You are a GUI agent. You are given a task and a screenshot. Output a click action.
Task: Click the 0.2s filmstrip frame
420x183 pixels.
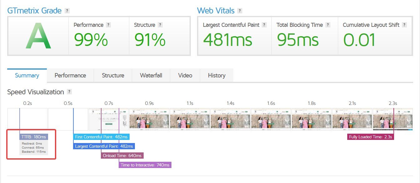27,119
